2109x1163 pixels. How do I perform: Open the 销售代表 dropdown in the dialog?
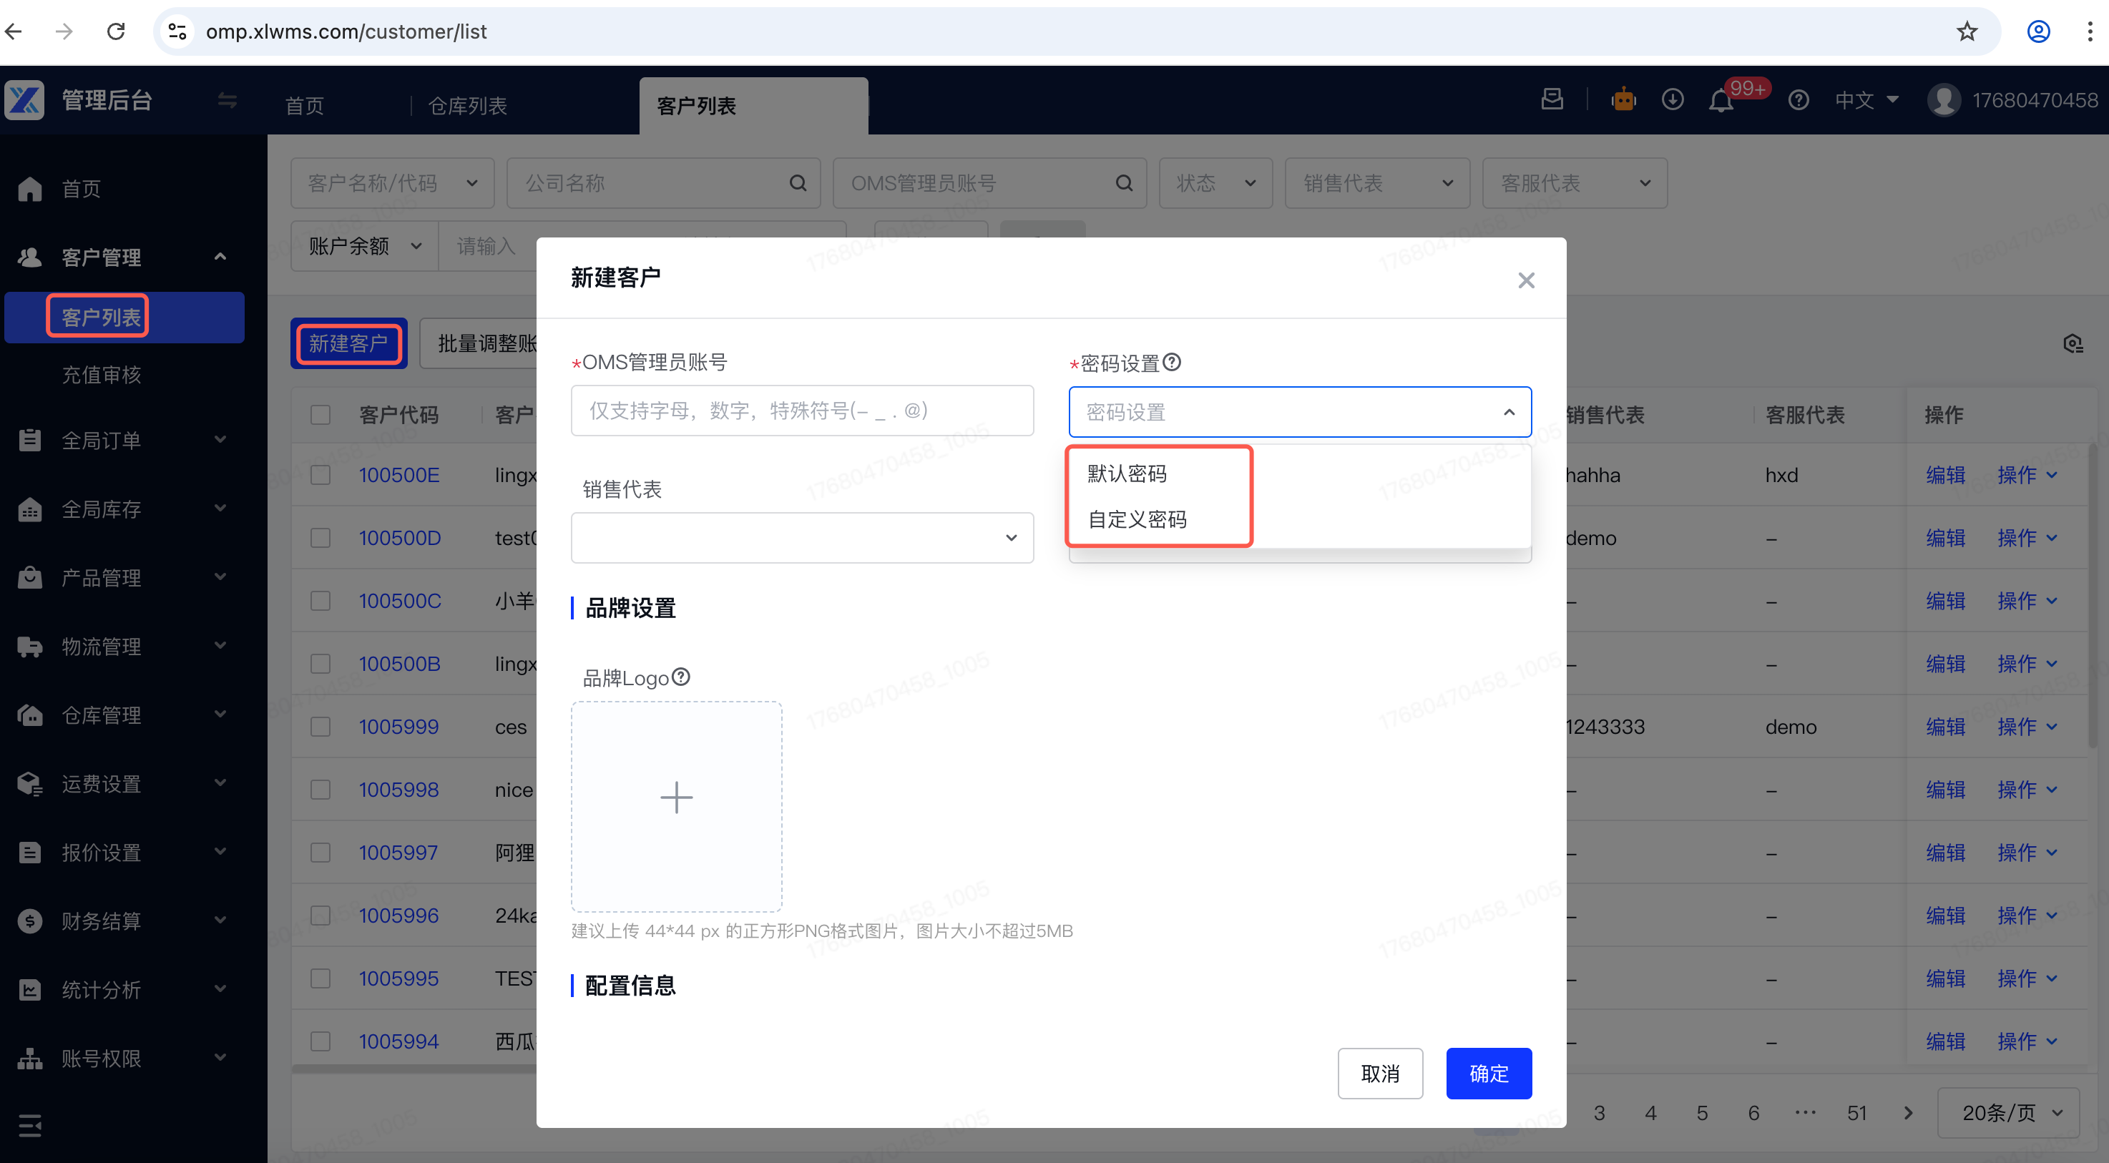[801, 538]
